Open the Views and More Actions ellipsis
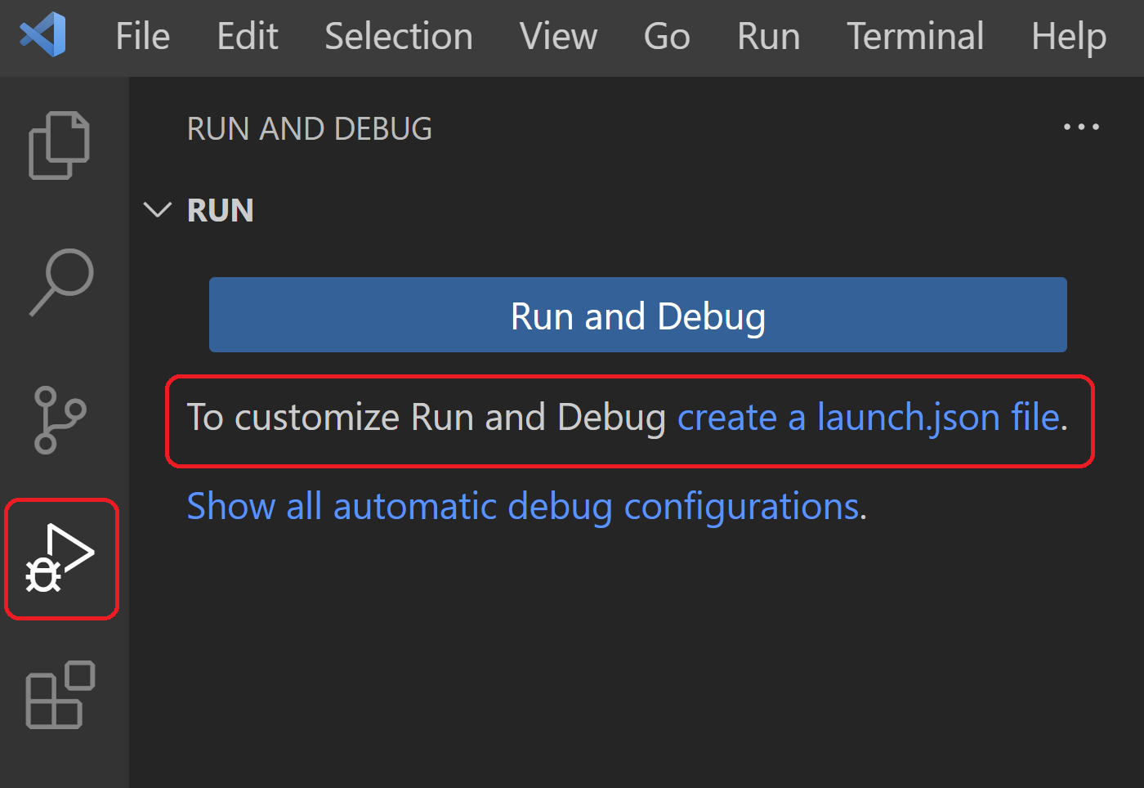The image size is (1144, 788). [x=1081, y=127]
